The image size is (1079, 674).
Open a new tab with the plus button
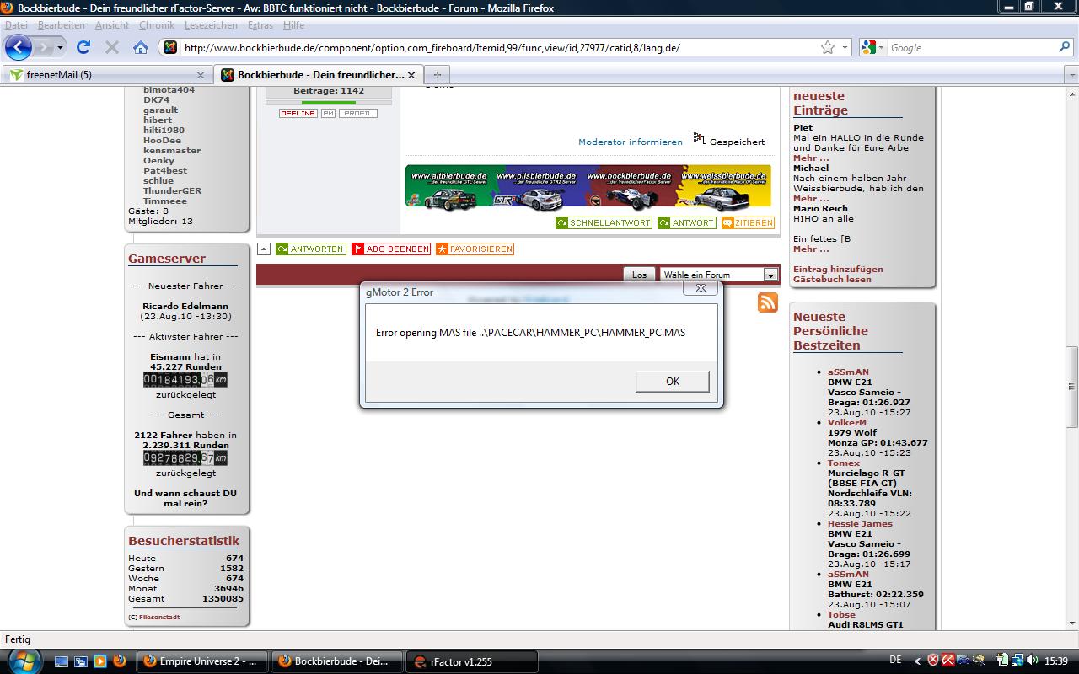[437, 75]
